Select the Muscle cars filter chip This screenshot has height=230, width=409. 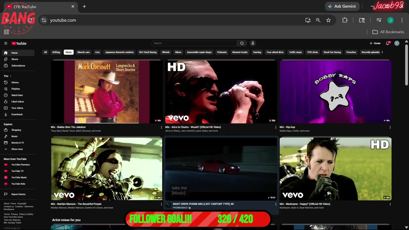(83, 52)
